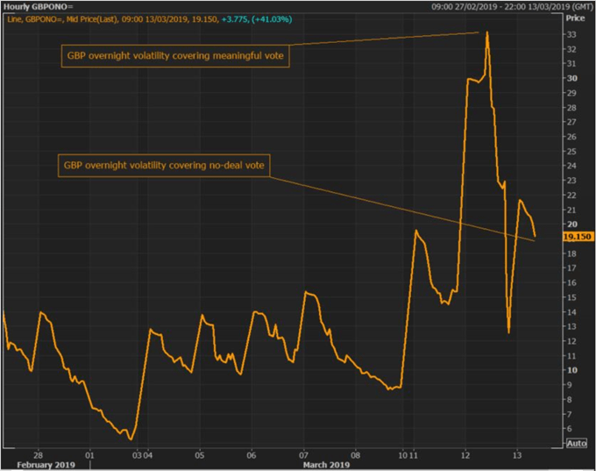The height and width of the screenshot is (471, 596).
Task: Click the '10 11' date label on time axis
Action: tap(408, 455)
